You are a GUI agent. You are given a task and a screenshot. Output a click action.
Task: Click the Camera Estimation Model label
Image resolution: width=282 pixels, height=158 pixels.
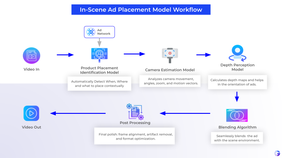coord(170,70)
